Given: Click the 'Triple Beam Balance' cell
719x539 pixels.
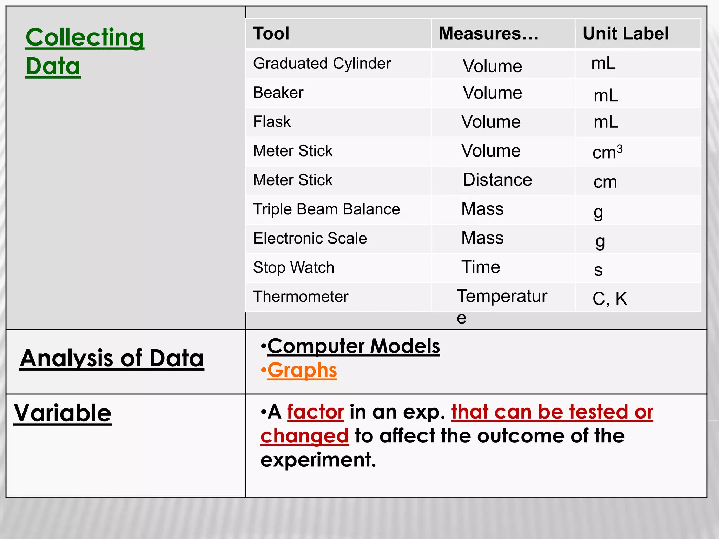Looking at the screenshot, I should [338, 209].
